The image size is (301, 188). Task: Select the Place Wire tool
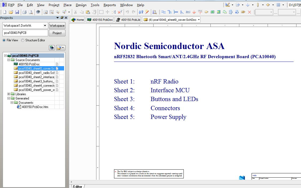point(163,12)
